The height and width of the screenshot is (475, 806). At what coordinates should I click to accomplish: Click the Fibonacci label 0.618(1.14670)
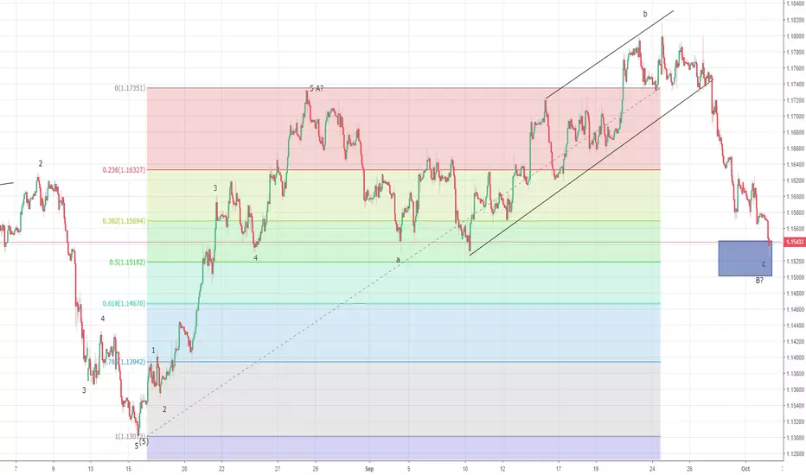click(124, 303)
